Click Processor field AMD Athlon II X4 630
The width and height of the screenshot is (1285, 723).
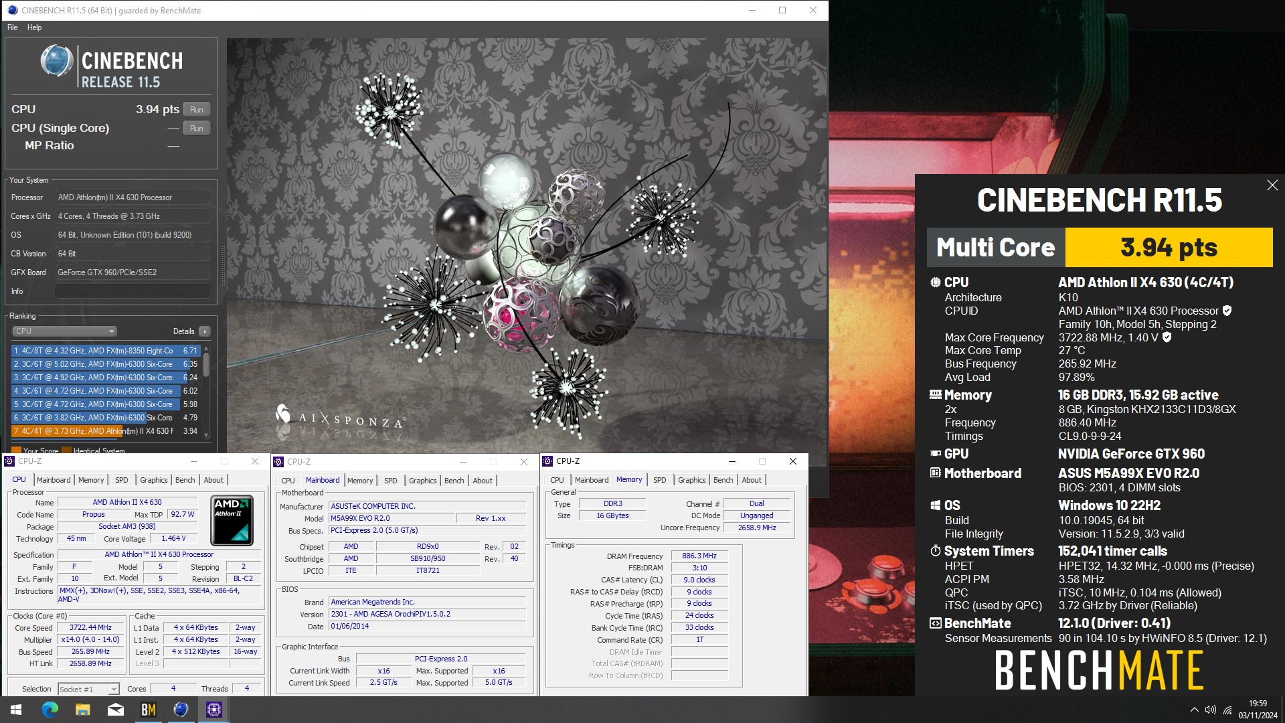point(133,197)
